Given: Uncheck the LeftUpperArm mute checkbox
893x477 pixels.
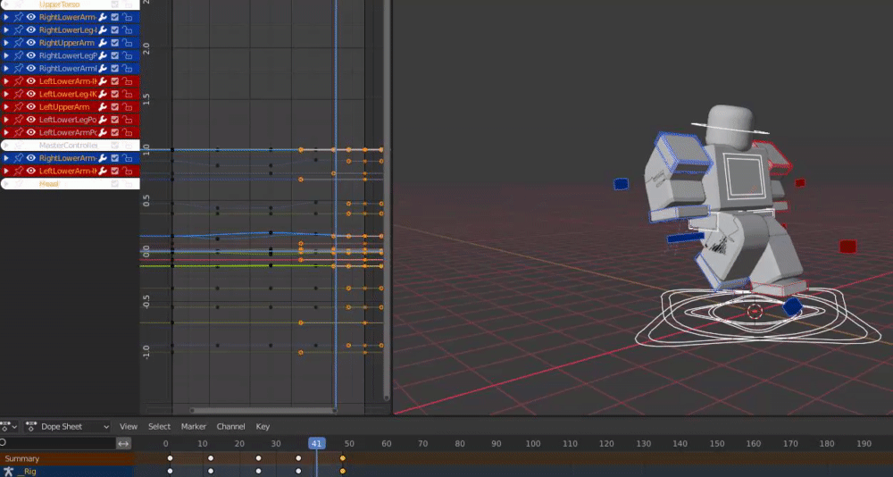Looking at the screenshot, I should (x=115, y=106).
